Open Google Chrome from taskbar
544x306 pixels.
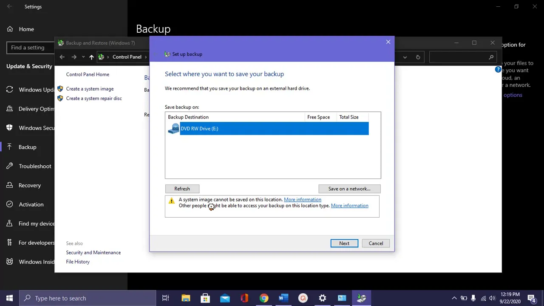click(x=264, y=298)
